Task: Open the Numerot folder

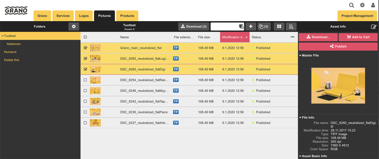Action: point(10,52)
